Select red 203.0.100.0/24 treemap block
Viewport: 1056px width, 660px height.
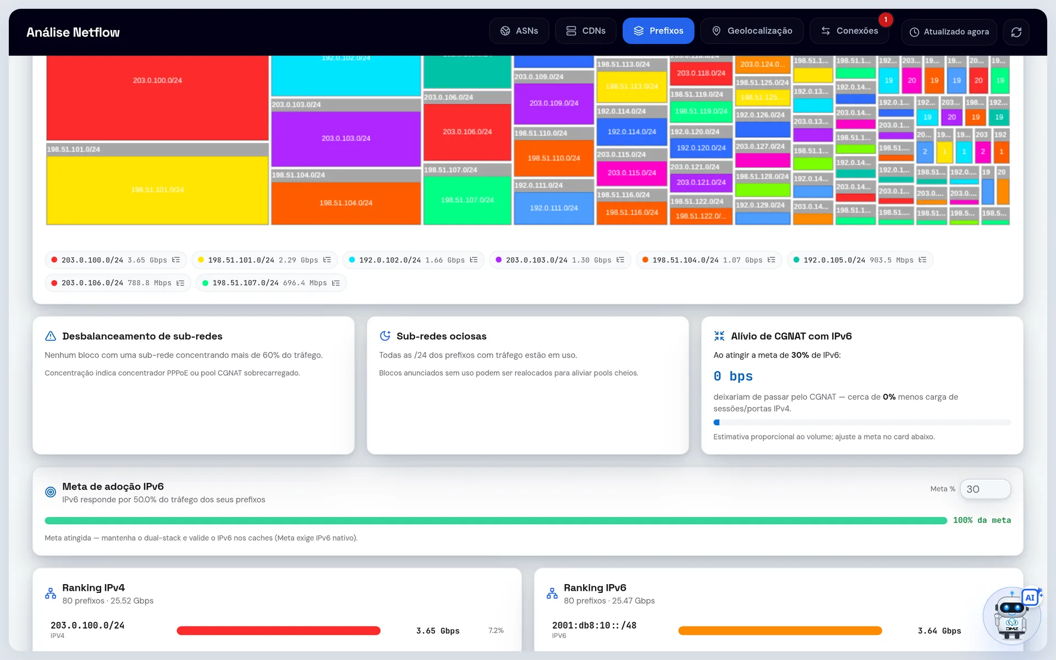(x=157, y=97)
